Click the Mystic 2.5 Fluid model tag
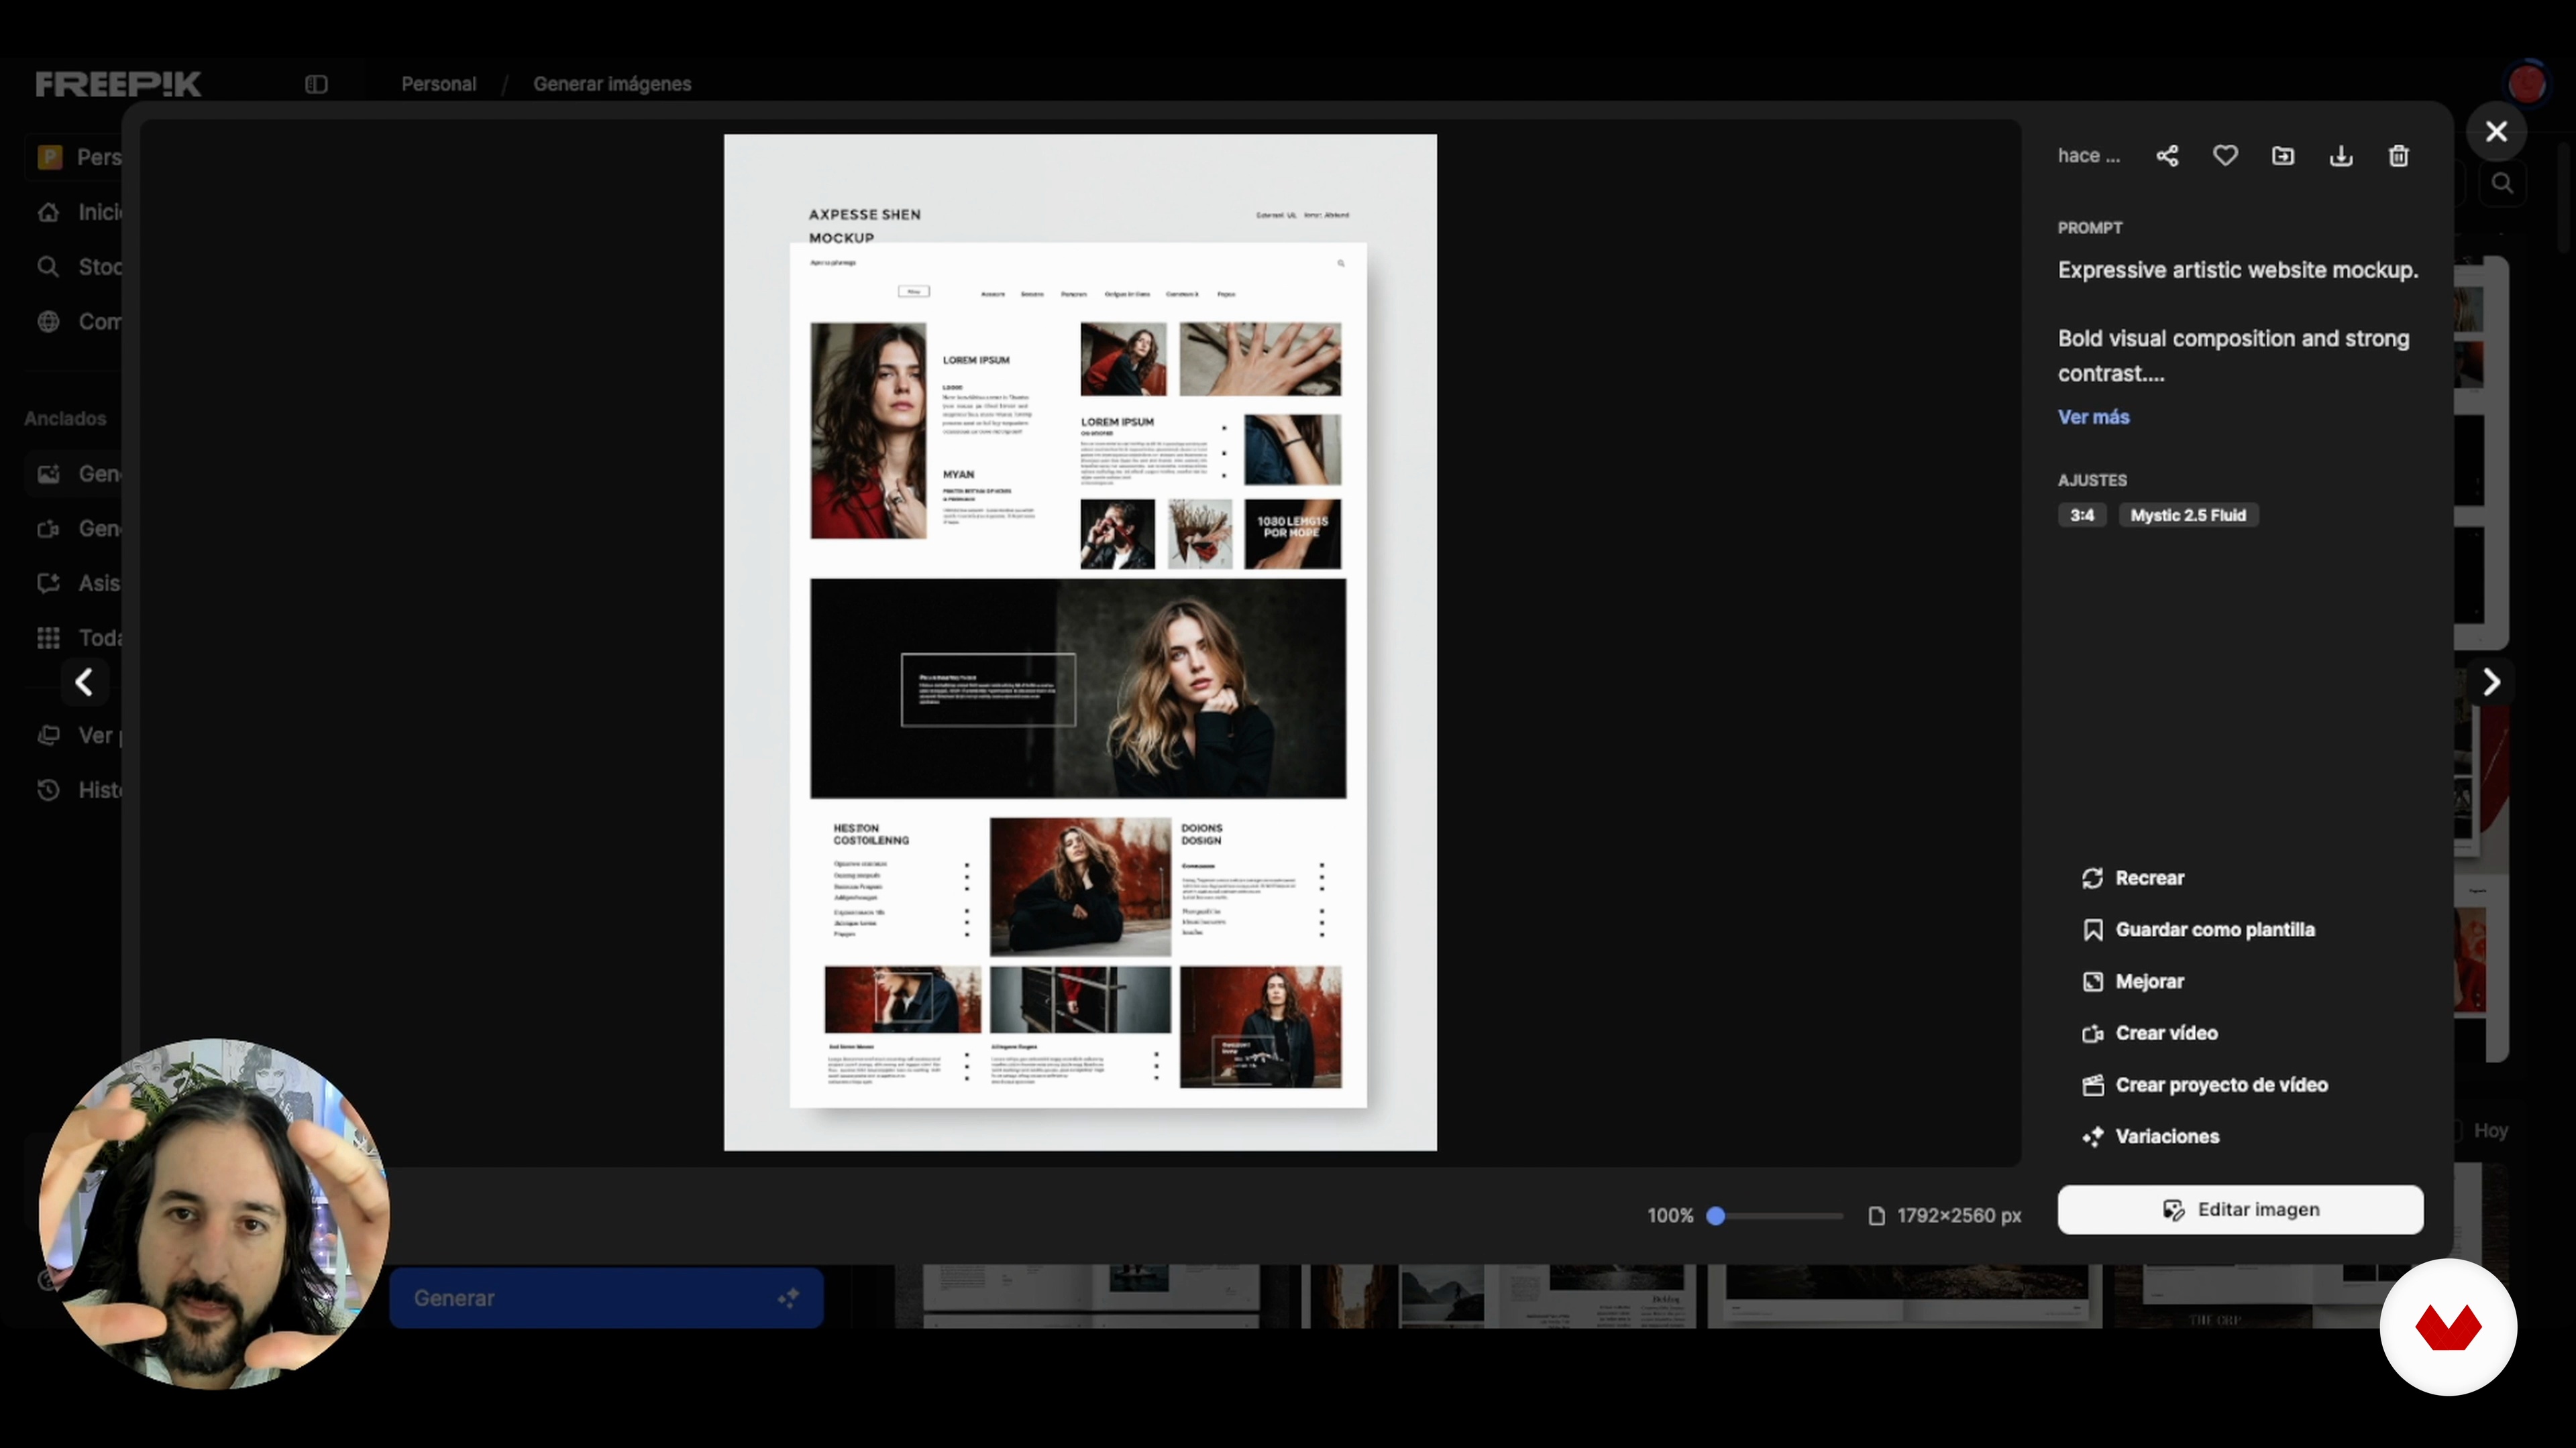Image resolution: width=2576 pixels, height=1448 pixels. (2188, 515)
